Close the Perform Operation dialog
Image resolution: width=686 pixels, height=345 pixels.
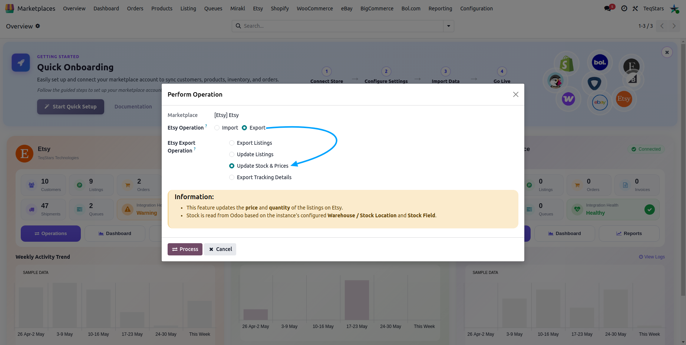515,94
